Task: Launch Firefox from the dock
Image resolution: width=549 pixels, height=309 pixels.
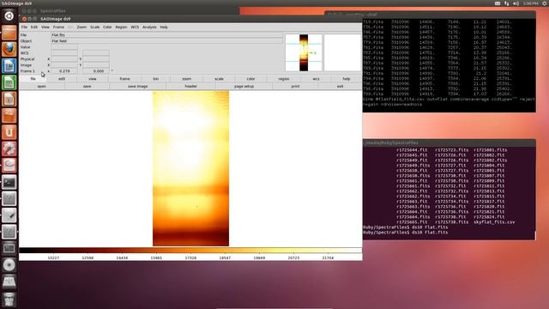Action: pos(9,49)
